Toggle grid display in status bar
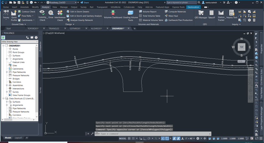 (x=129, y=138)
